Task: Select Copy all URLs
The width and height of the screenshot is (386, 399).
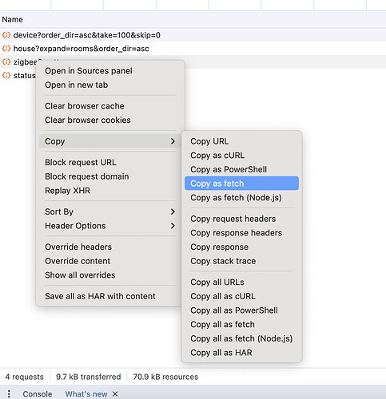Action: 241,282
